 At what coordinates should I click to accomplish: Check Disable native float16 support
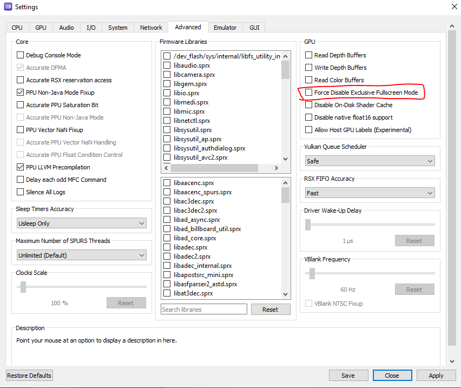309,117
